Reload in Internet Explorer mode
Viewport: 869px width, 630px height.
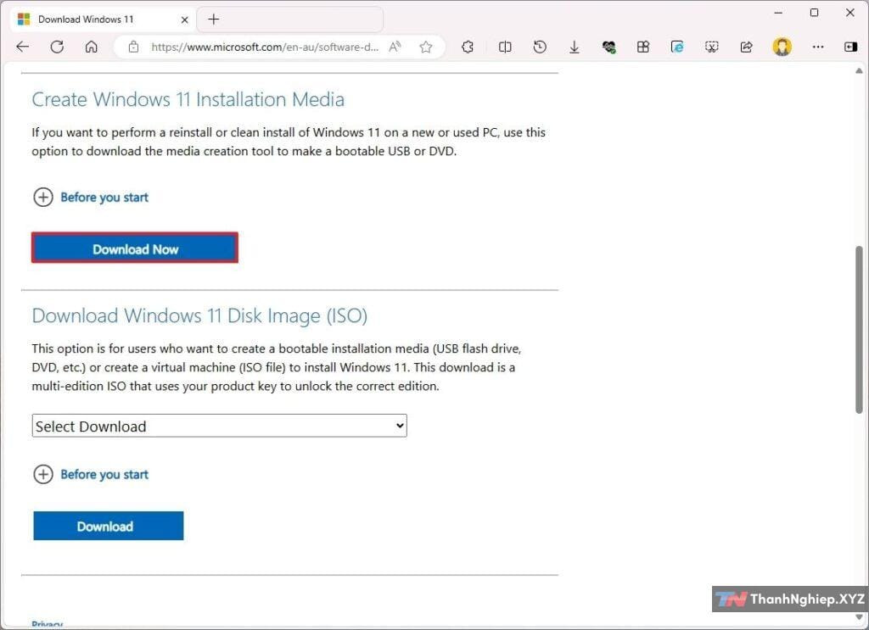(677, 47)
